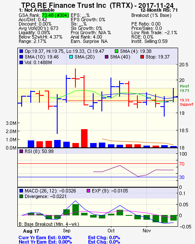Click the magenta EXP (9) legend swatch
195x244 pixels.
(88, 191)
